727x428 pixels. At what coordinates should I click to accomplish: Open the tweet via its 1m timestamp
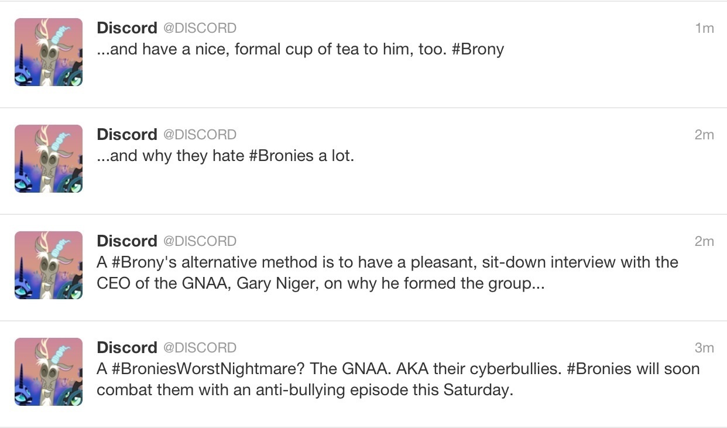(704, 28)
